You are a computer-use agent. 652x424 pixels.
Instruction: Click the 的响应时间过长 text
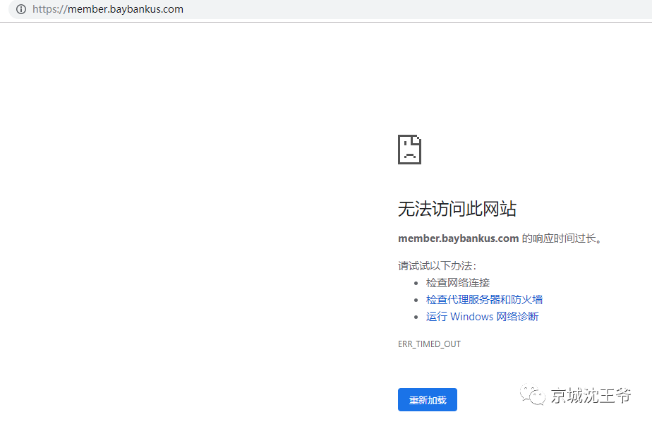tap(562, 238)
